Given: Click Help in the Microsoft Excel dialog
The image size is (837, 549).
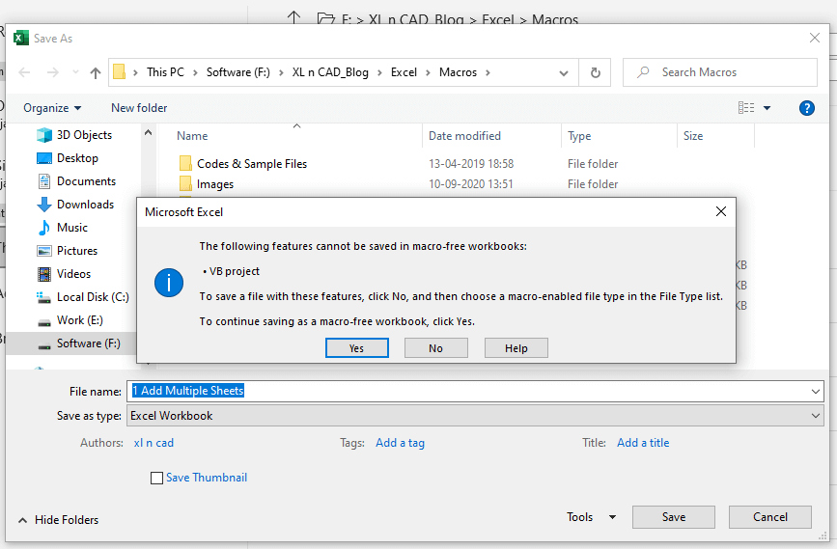Looking at the screenshot, I should (x=516, y=348).
